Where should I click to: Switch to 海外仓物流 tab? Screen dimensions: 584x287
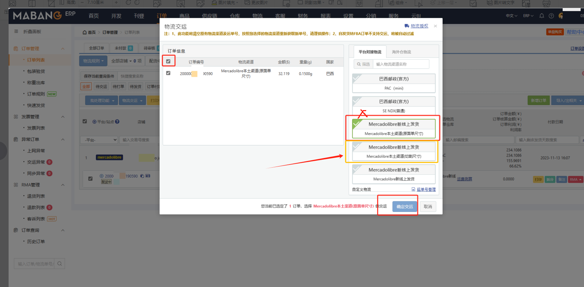[401, 52]
